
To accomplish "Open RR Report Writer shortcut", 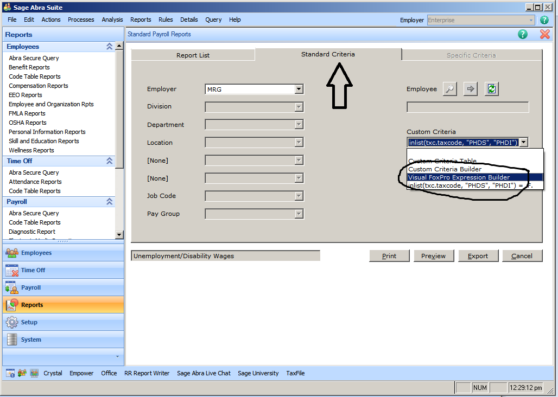I will pos(147,373).
